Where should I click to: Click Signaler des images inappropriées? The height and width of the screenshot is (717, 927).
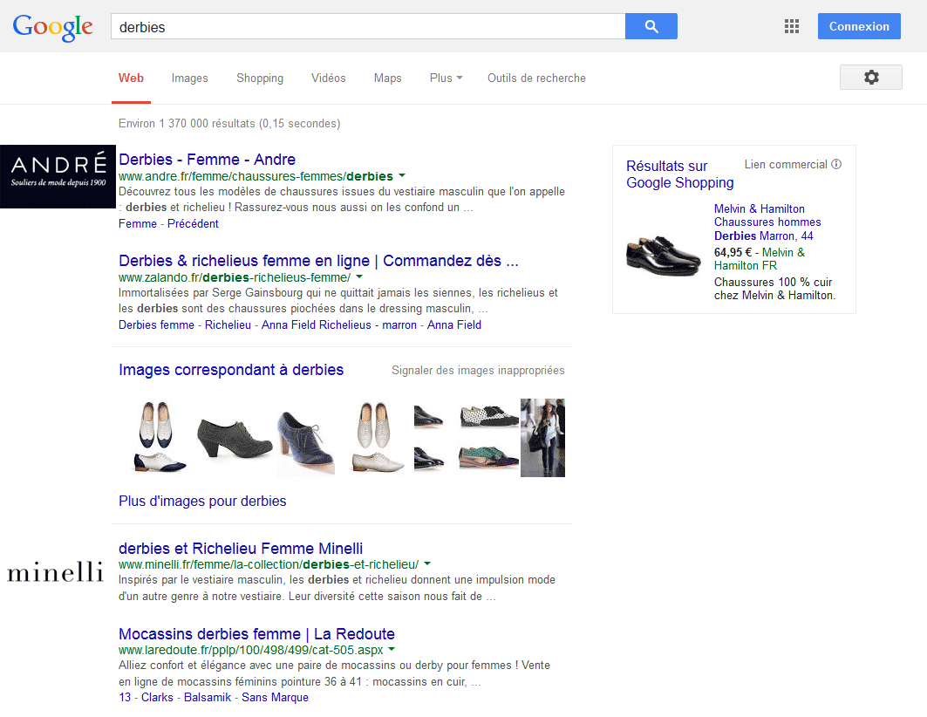click(x=478, y=370)
